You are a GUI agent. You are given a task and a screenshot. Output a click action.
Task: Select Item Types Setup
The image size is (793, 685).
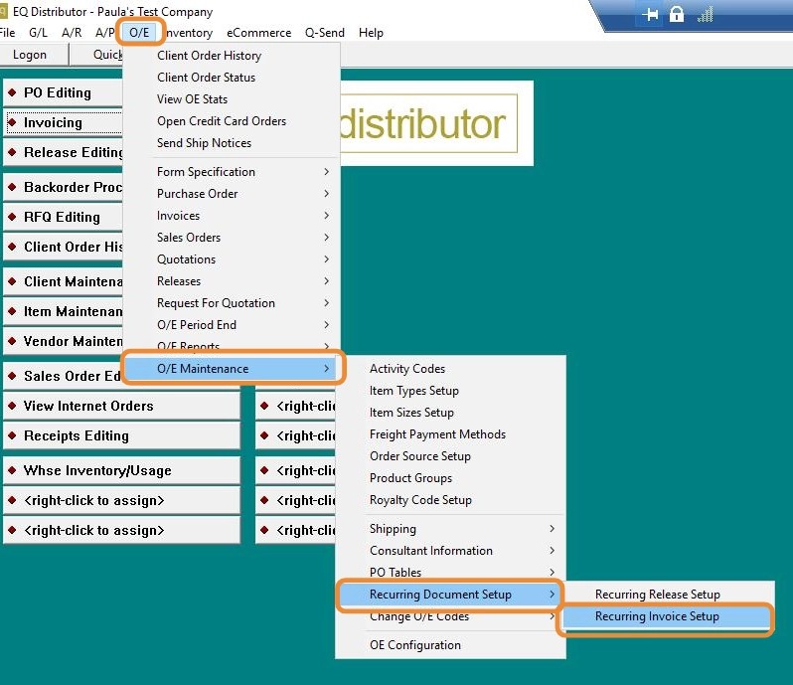(450, 391)
